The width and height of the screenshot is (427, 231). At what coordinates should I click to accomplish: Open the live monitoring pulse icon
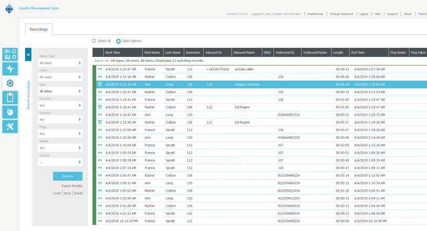[x=10, y=69]
